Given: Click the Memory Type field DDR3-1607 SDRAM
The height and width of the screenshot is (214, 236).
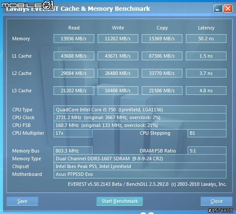Looking at the screenshot, I should 140,159.
